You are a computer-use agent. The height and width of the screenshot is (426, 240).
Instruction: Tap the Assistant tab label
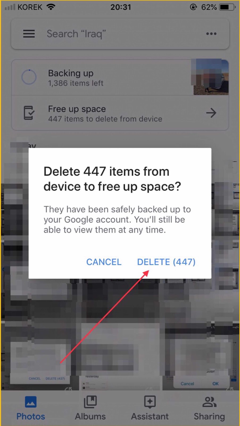click(150, 416)
